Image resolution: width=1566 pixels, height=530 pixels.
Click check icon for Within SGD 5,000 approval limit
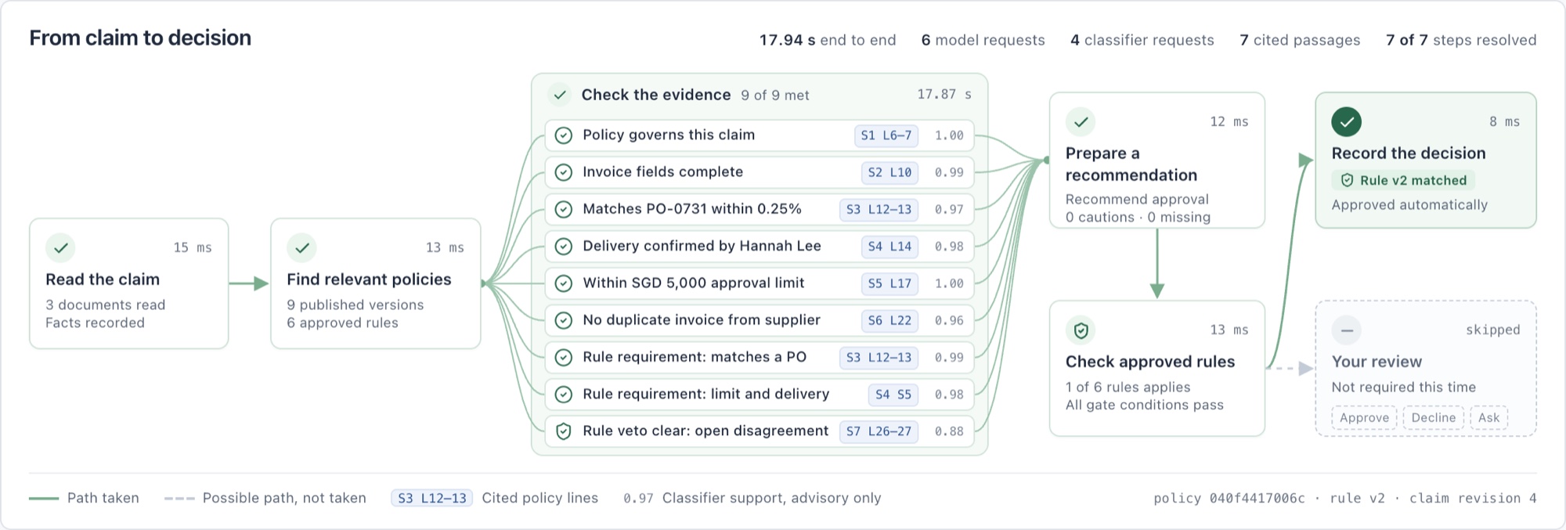point(563,283)
